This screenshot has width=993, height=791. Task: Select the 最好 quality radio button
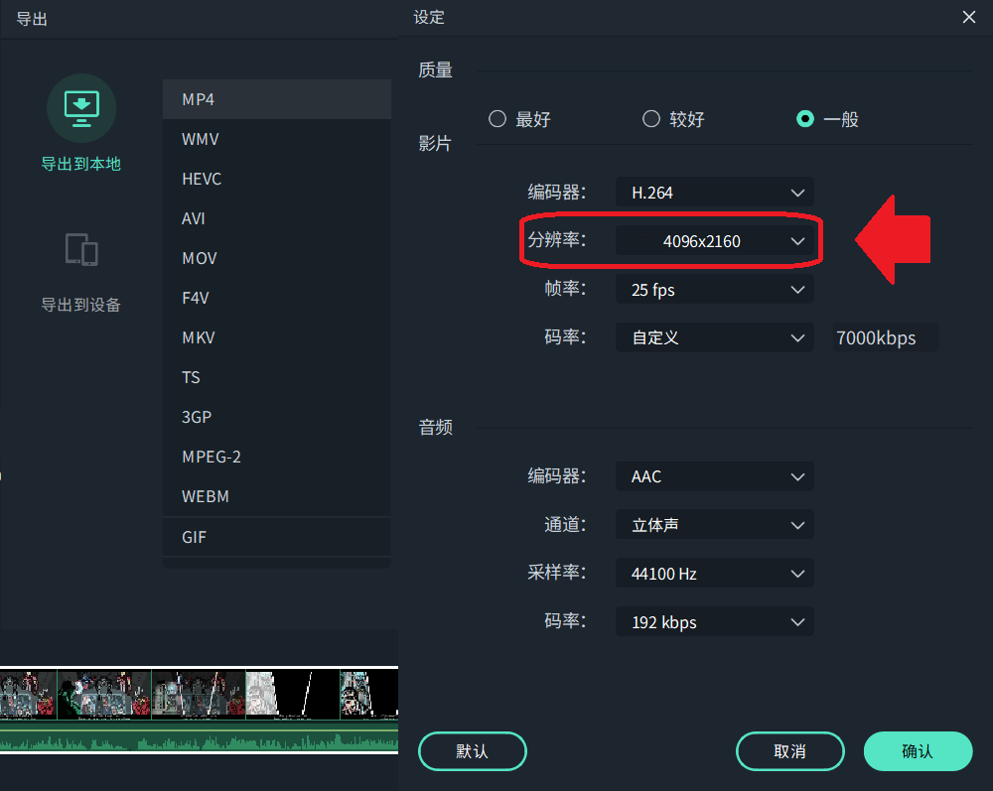496,117
